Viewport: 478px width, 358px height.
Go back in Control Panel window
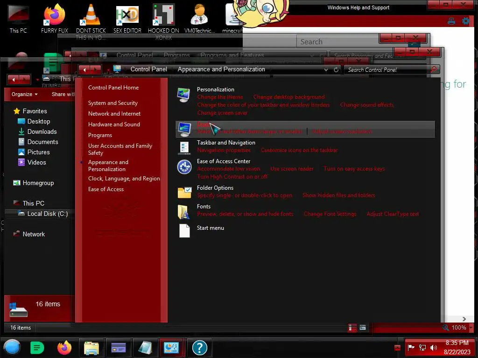(x=84, y=70)
